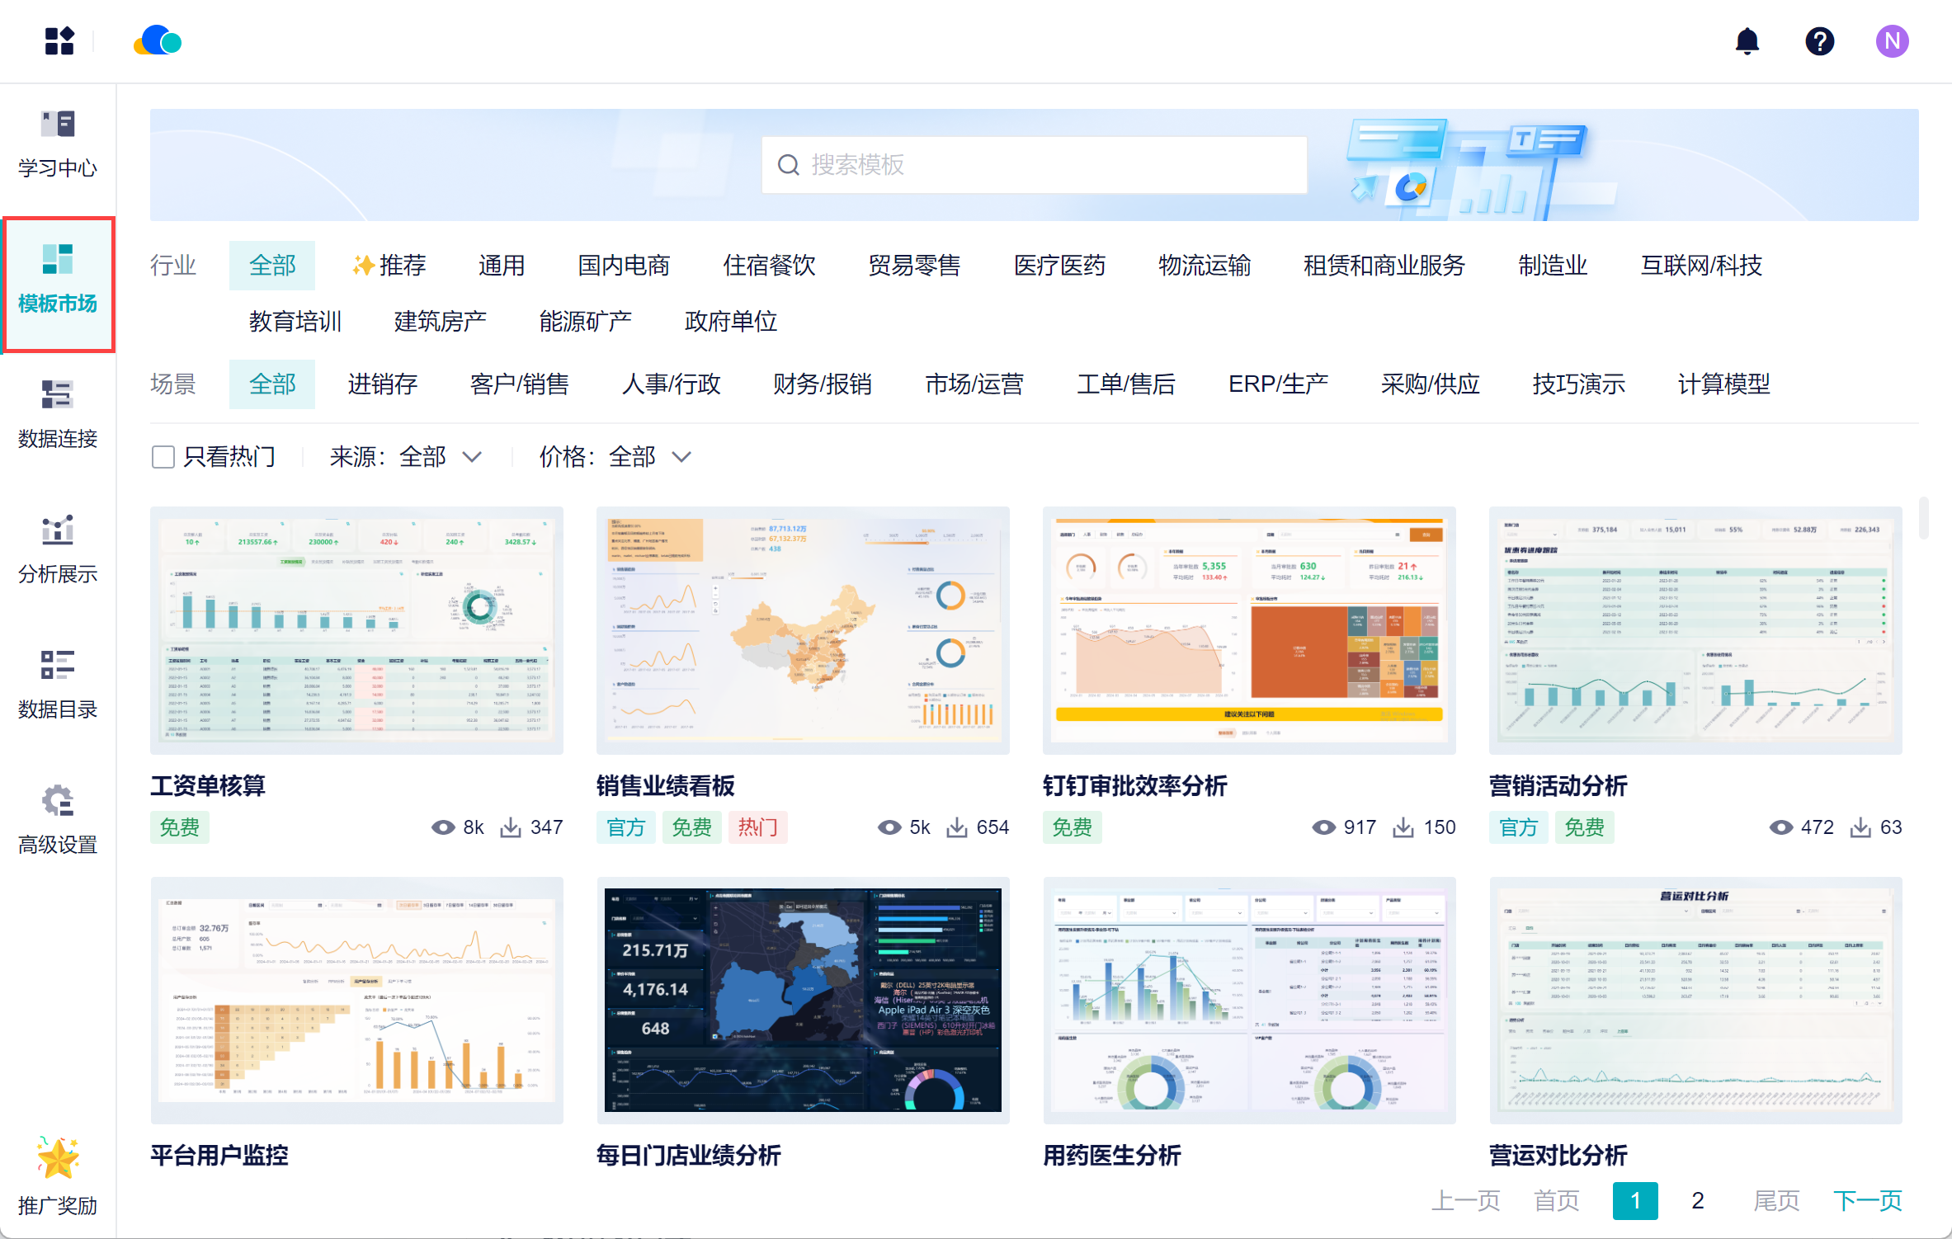Filter industry by 医疗医药
Screen dimensions: 1952x1239
(1059, 266)
